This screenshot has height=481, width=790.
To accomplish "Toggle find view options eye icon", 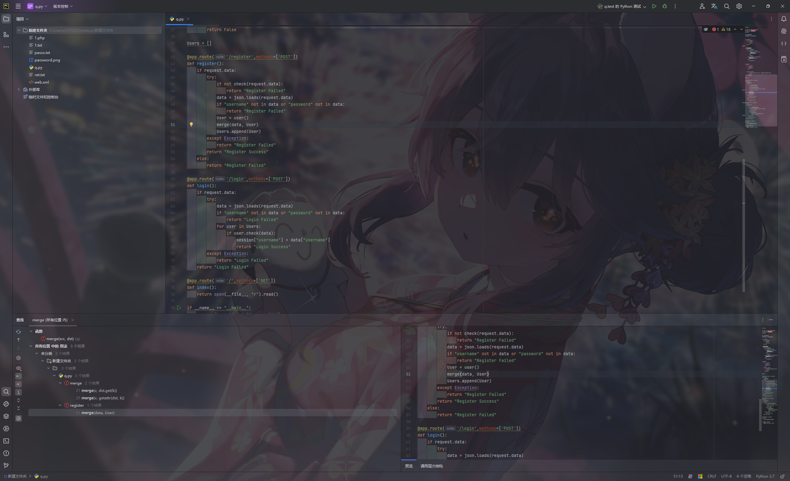I will pyautogui.click(x=19, y=368).
